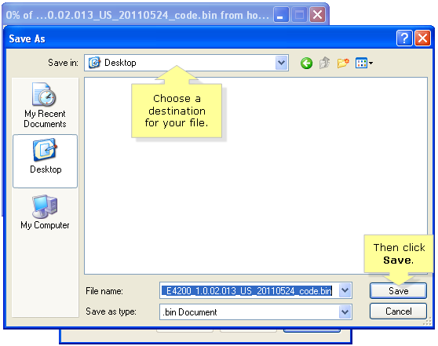Click the Cancel button
438x346 pixels.
coord(398,311)
